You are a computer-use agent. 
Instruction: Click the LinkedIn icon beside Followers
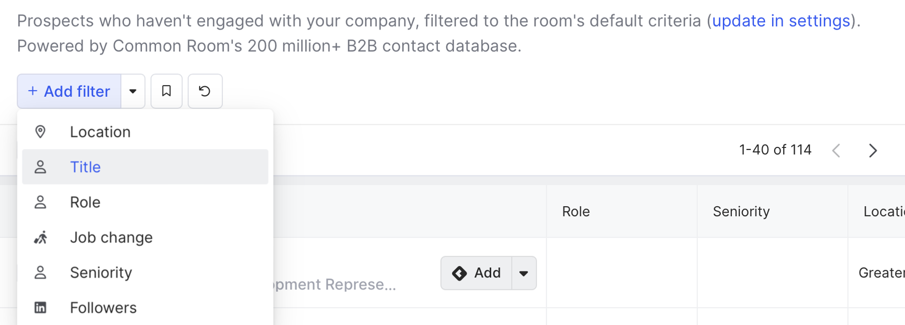click(40, 307)
